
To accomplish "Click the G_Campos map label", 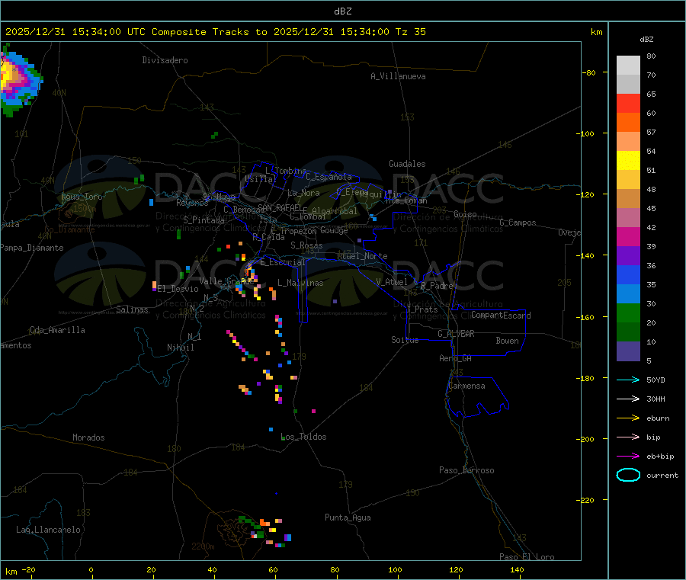I will pos(518,223).
